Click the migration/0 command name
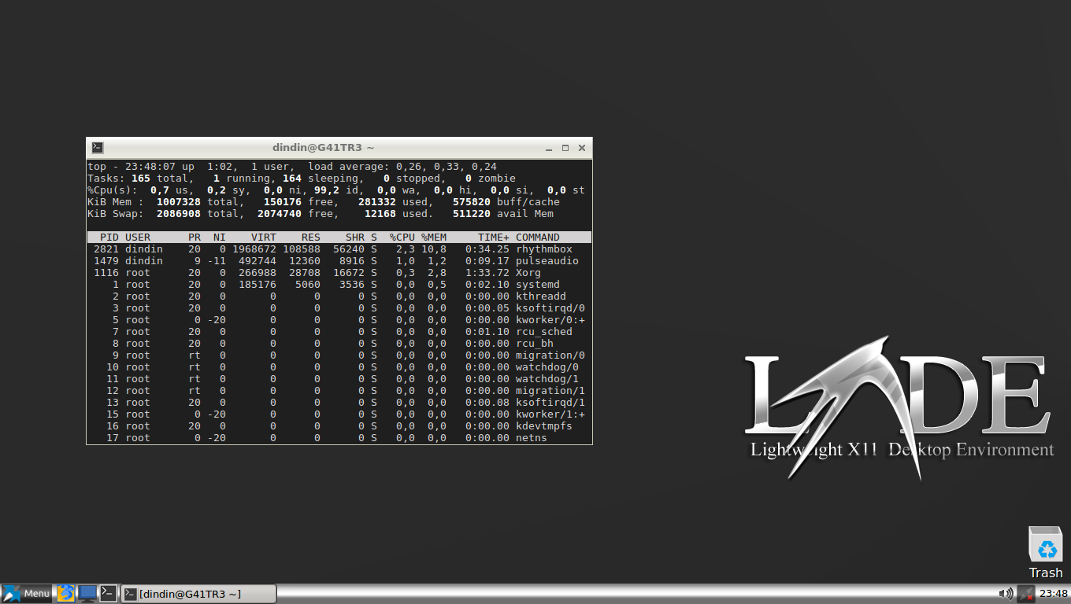The image size is (1071, 604). [x=550, y=355]
